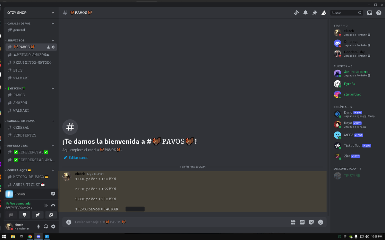
Task: Mute the microphone in user panel
Action: (x=38, y=227)
